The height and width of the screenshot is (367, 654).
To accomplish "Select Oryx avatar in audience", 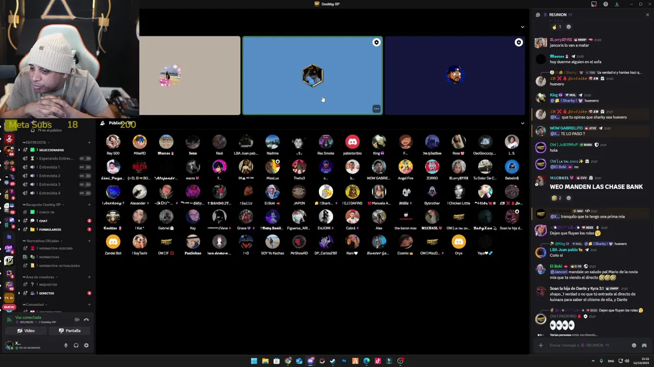I will coord(458,242).
